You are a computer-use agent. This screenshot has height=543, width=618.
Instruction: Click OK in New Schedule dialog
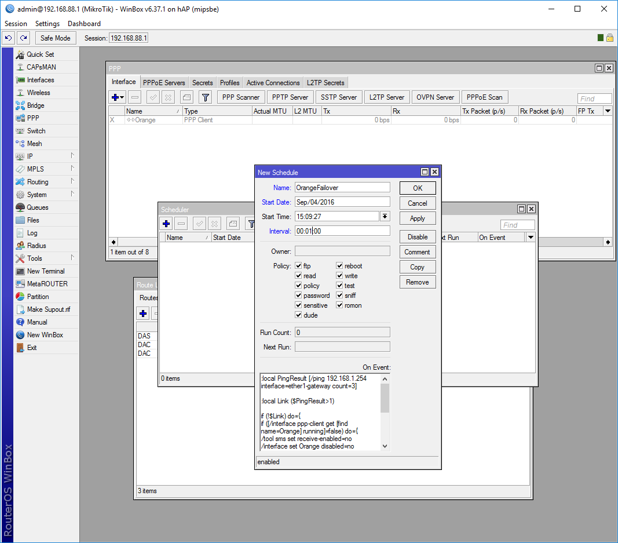(x=418, y=188)
